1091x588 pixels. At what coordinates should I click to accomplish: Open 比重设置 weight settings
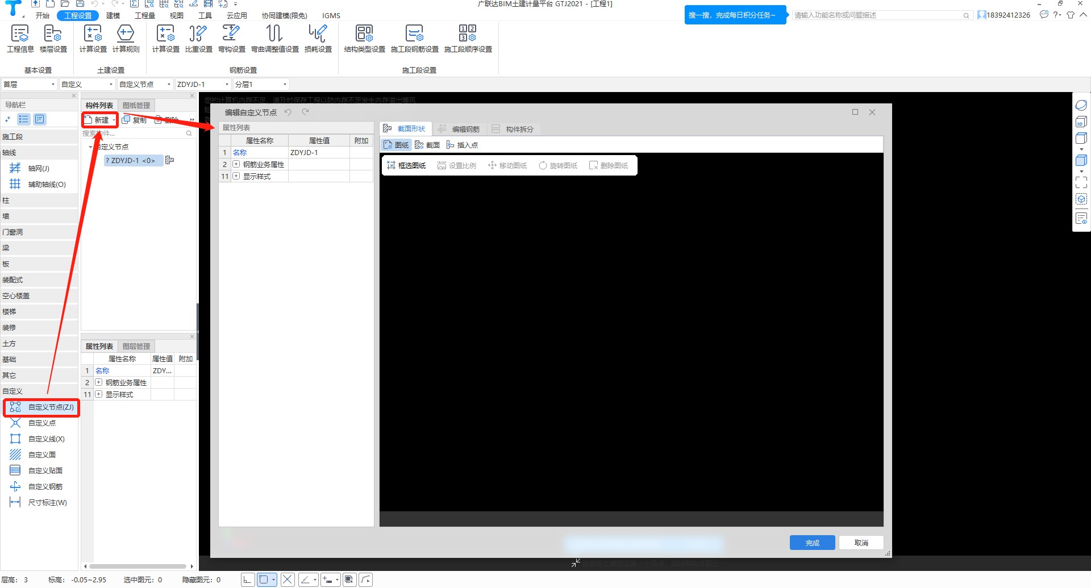[x=198, y=39]
